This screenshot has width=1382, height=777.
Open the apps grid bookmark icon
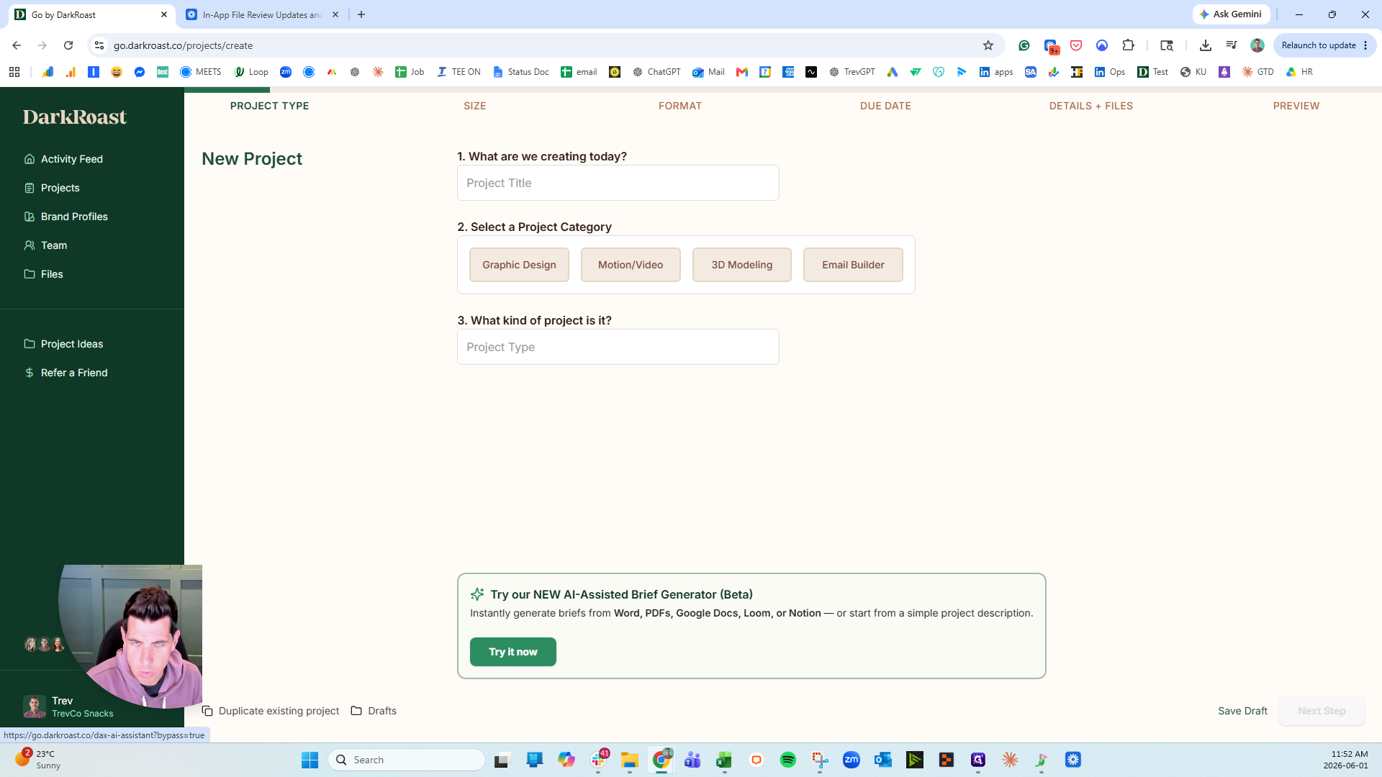[14, 72]
